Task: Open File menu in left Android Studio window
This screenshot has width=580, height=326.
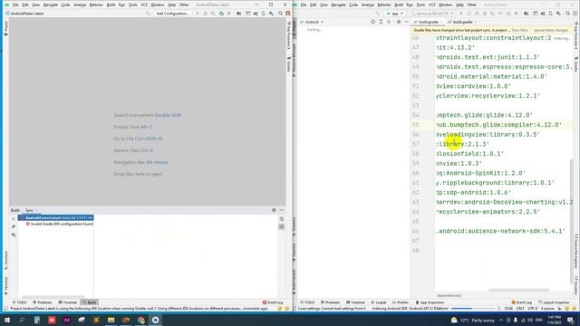Action: click(x=15, y=5)
